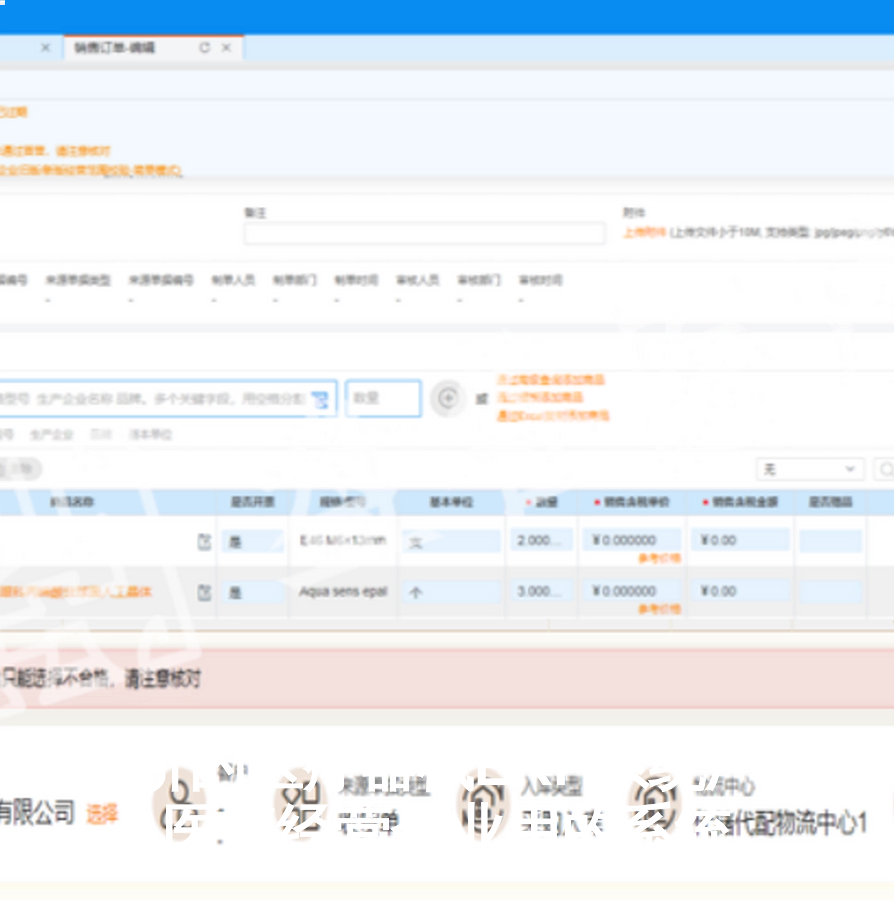Open the 无 dropdown above the table
The height and width of the screenshot is (901, 894).
pos(810,469)
